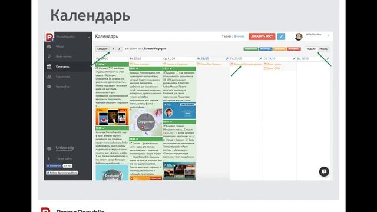Go to previous week arrow
377x212 pixels.
click(x=114, y=49)
